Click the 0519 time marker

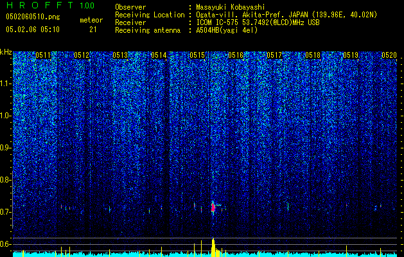pyautogui.click(x=351, y=55)
